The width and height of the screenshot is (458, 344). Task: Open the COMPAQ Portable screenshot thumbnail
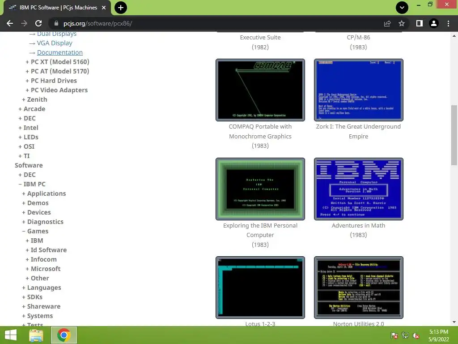tap(260, 90)
